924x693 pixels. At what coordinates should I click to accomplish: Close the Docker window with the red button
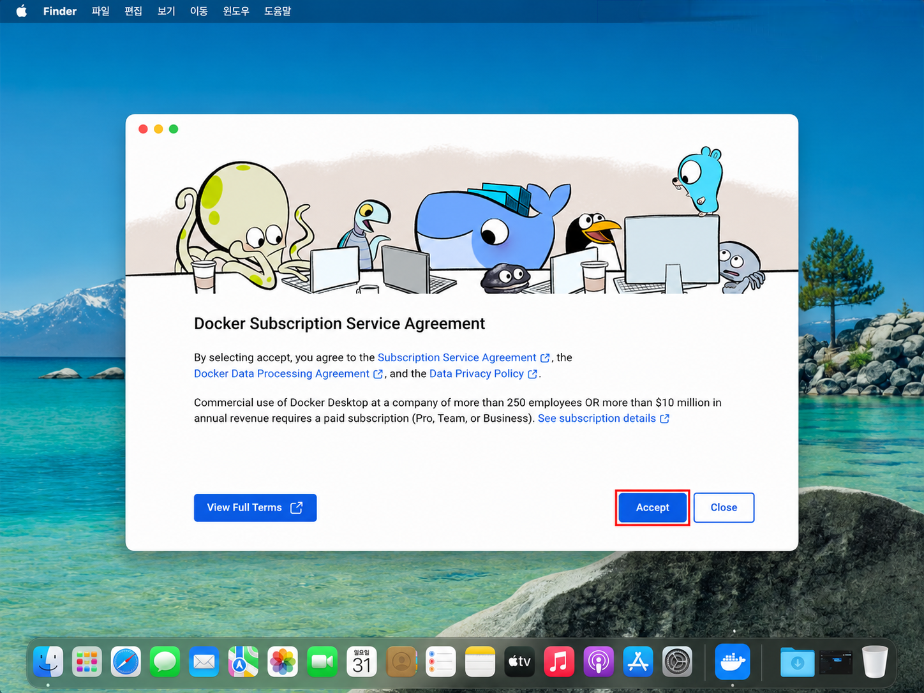(144, 129)
